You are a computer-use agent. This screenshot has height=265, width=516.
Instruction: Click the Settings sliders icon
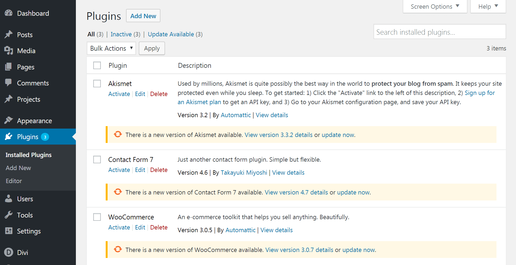(9, 231)
